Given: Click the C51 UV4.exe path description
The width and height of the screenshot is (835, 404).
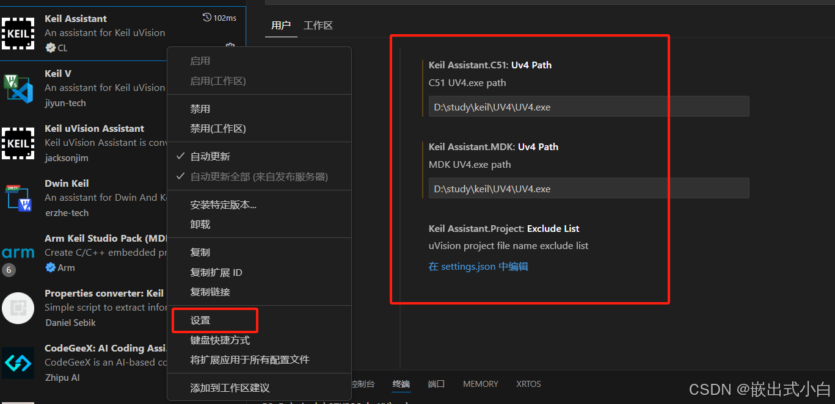Looking at the screenshot, I should [467, 83].
